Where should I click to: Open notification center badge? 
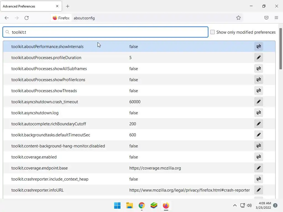click(x=275, y=205)
